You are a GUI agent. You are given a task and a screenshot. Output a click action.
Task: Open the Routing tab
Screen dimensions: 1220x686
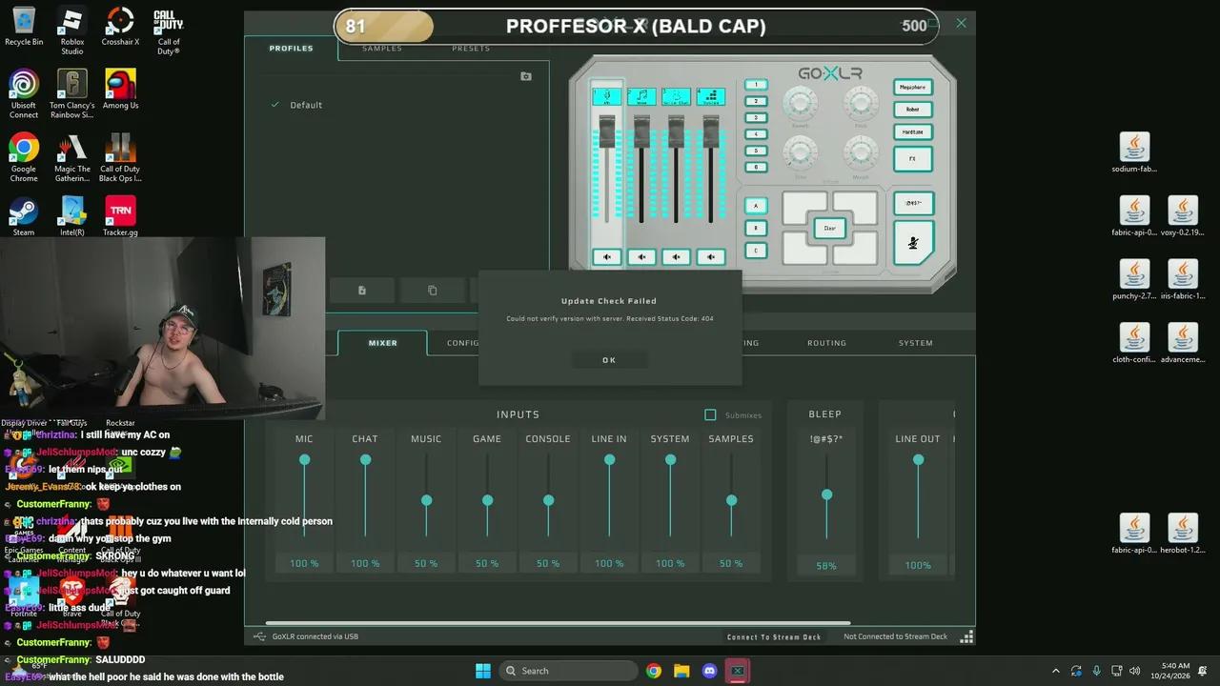[x=826, y=343]
